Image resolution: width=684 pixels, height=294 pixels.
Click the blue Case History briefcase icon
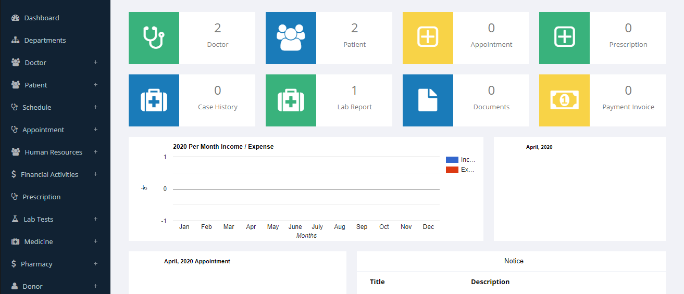(x=154, y=100)
